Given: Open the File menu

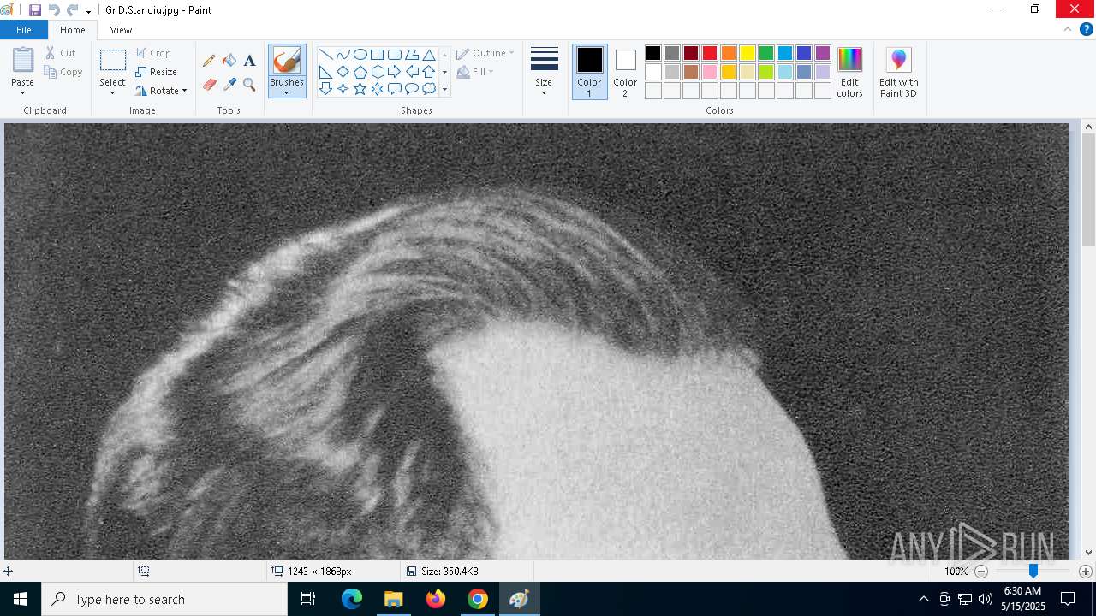Looking at the screenshot, I should pyautogui.click(x=24, y=30).
